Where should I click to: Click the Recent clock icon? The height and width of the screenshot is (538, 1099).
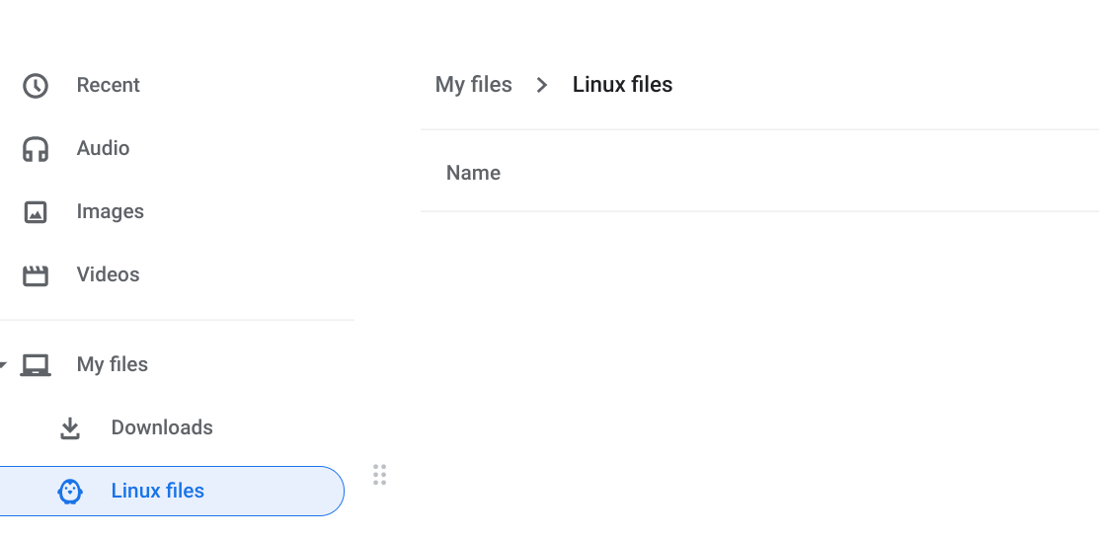(36, 86)
